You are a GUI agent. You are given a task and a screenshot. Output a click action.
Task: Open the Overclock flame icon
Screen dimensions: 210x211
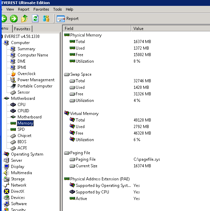pos(13,74)
